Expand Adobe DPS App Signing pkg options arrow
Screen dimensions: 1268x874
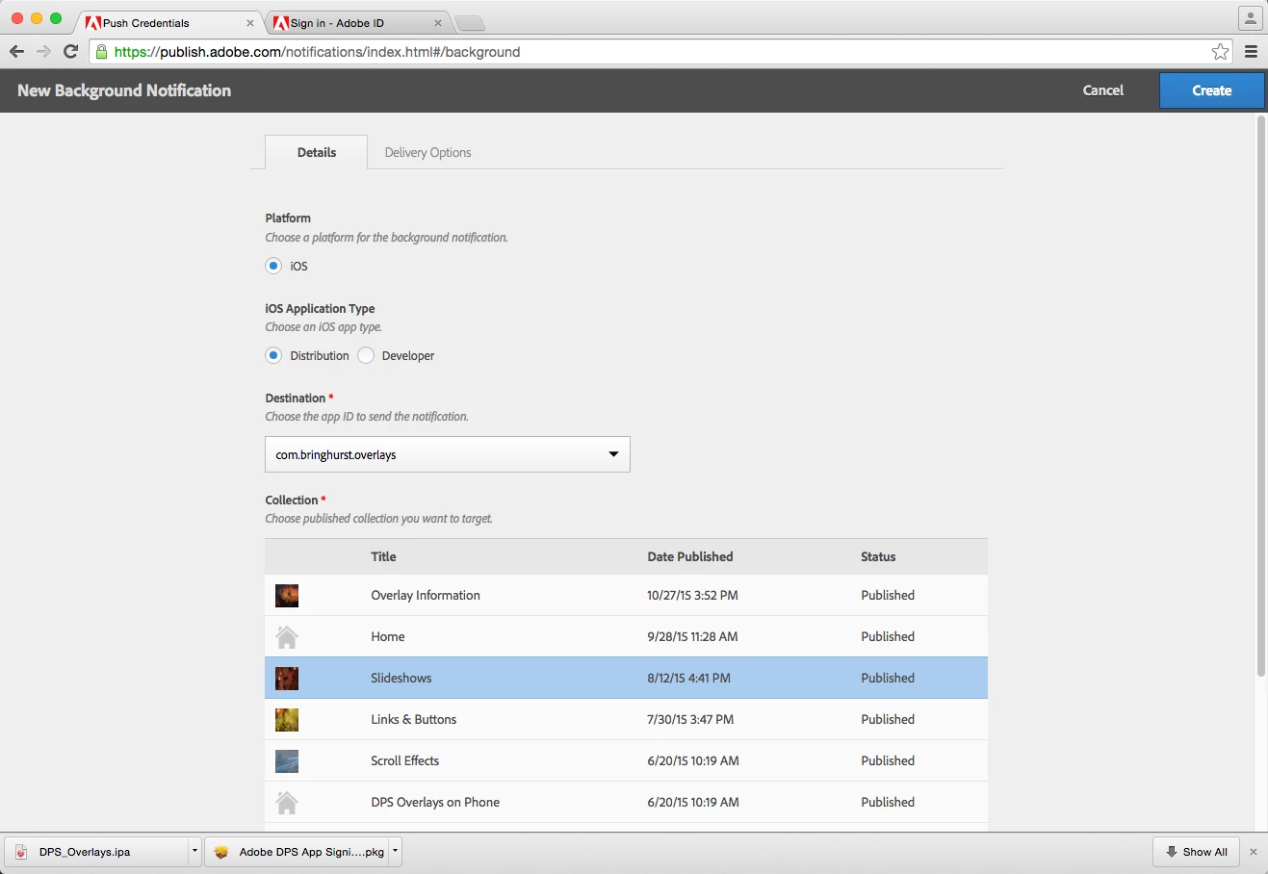pyautogui.click(x=395, y=852)
